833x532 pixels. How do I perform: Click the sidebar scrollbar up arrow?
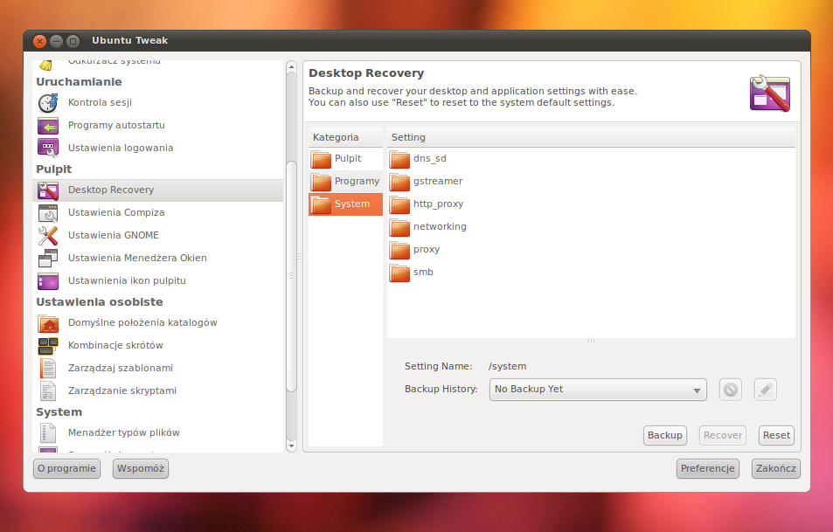point(291,67)
